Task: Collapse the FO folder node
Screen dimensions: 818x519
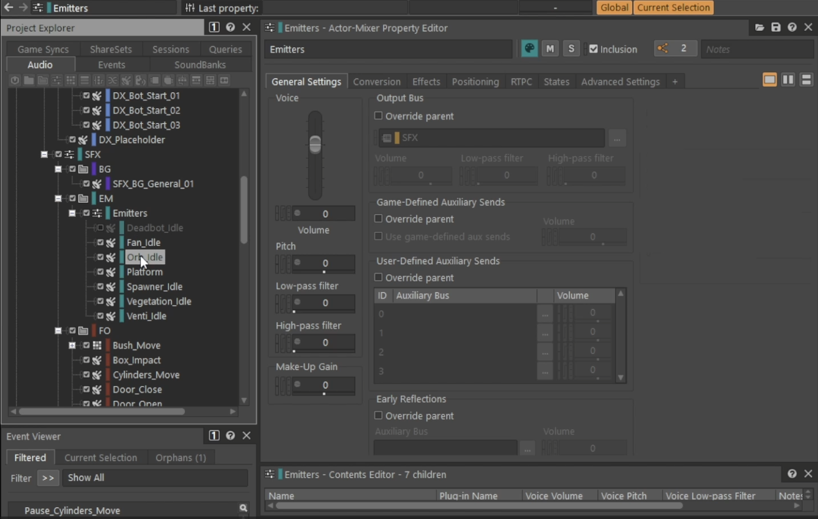Action: pyautogui.click(x=59, y=331)
